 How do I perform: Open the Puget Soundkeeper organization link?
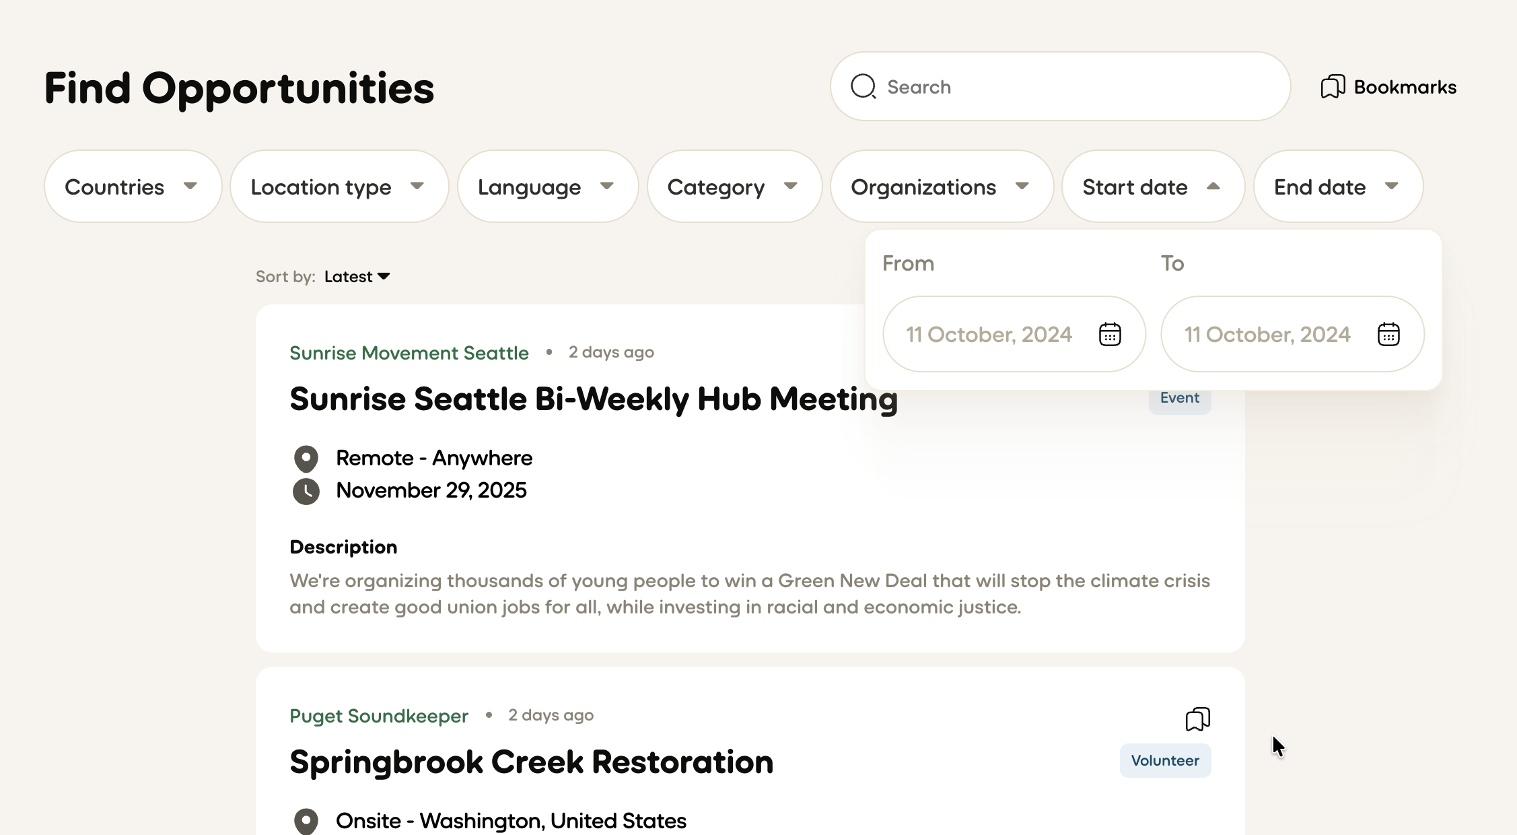379,716
